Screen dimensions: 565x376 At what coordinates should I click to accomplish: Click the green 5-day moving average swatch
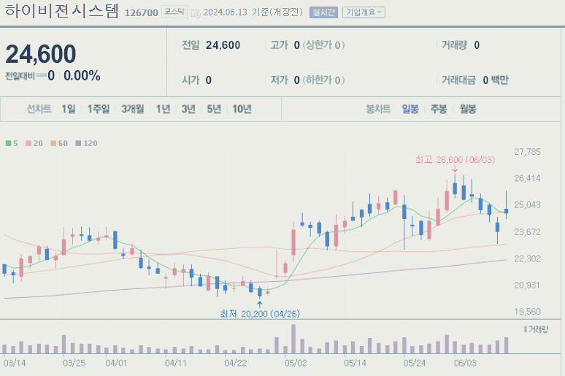click(x=8, y=144)
